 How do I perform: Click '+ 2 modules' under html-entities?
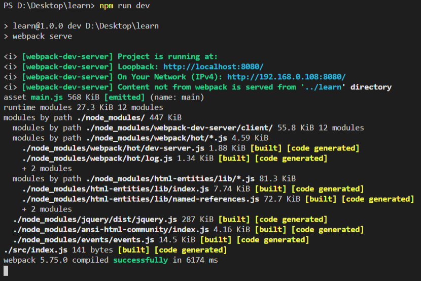[x=47, y=209]
